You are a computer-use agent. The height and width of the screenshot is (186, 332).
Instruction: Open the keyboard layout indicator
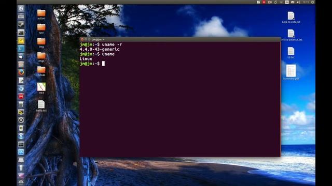coord(287,2)
